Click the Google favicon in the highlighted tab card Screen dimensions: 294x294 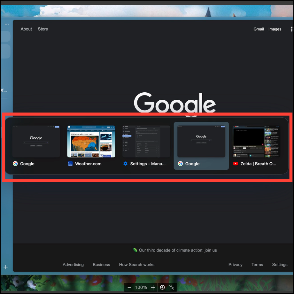[x=180, y=164]
